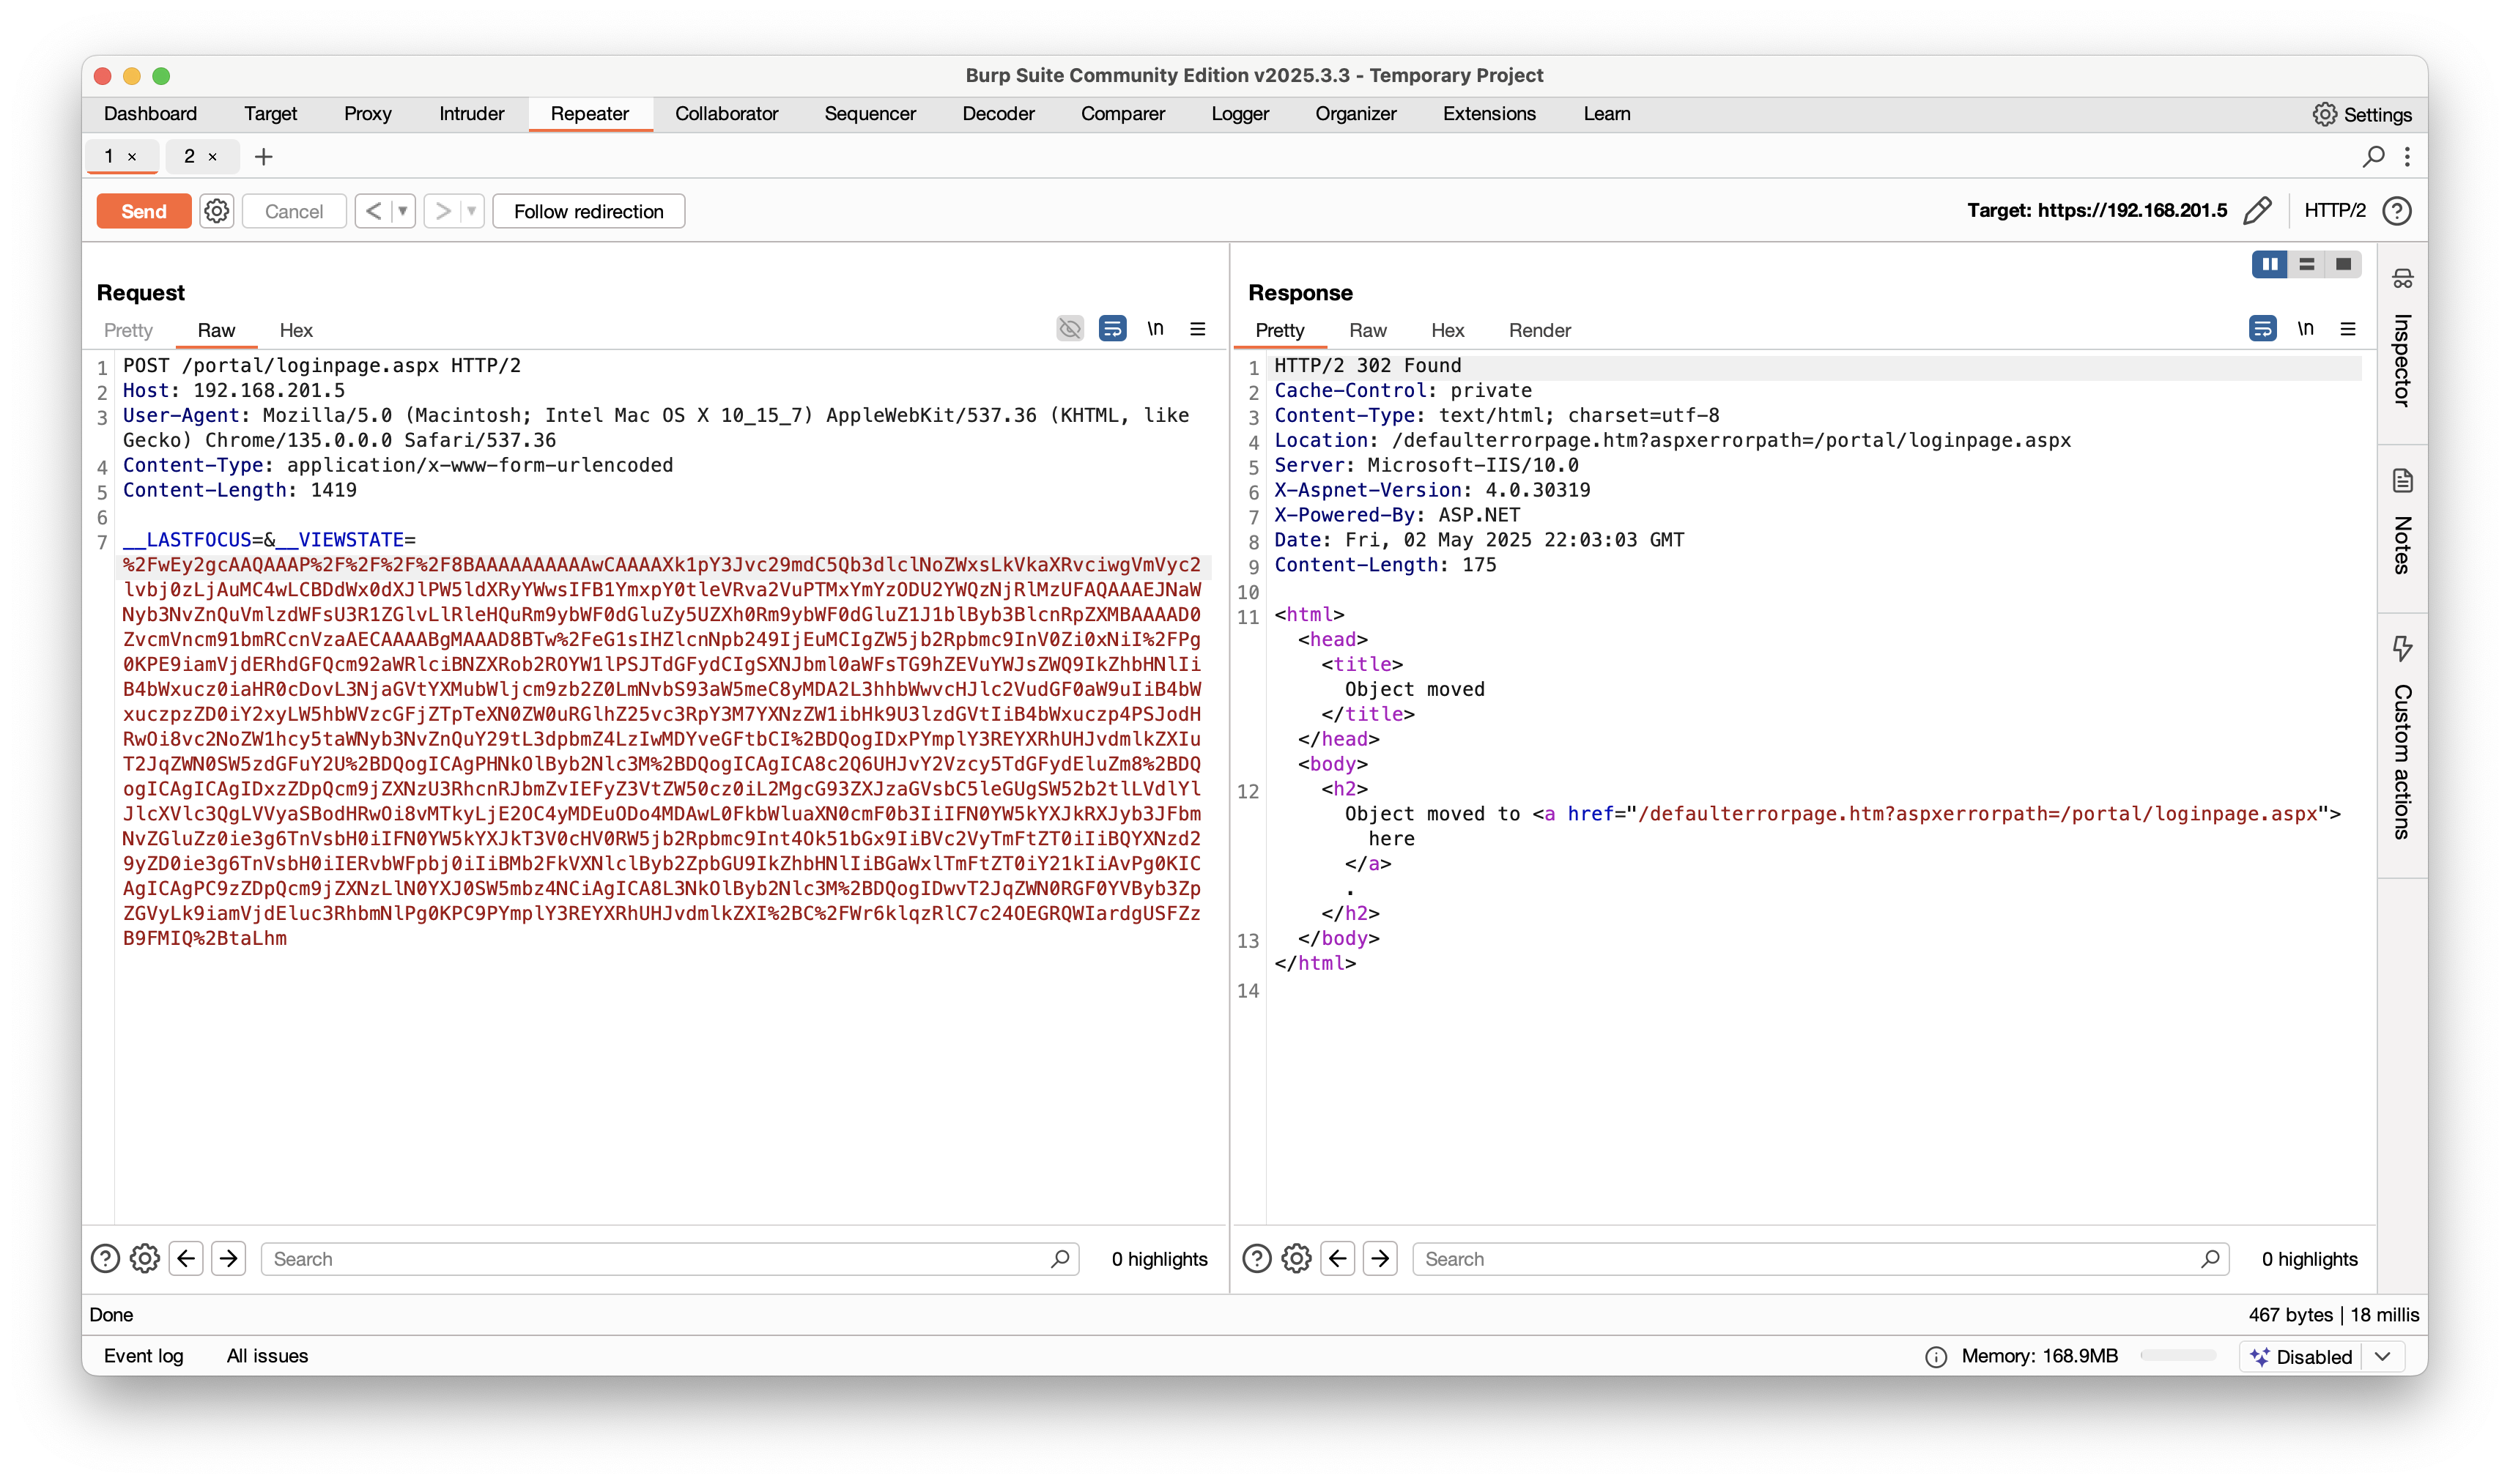Screen dimensions: 2510x1484
Task: Switch to Proxy tab
Action: [x=367, y=114]
